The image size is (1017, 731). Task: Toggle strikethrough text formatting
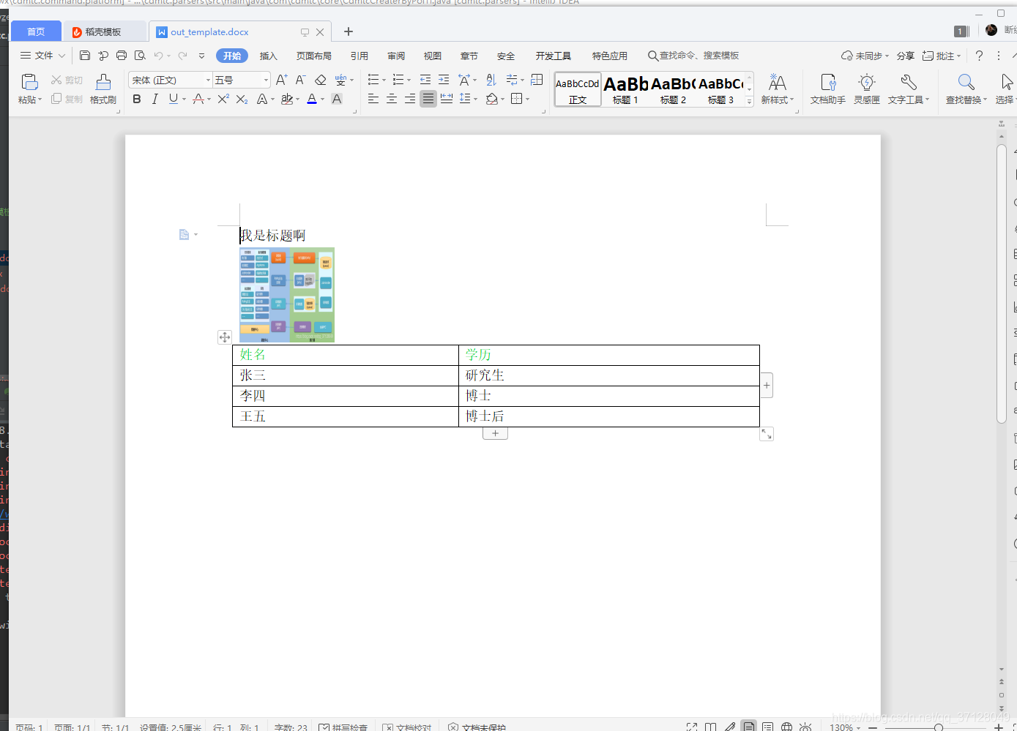point(198,99)
